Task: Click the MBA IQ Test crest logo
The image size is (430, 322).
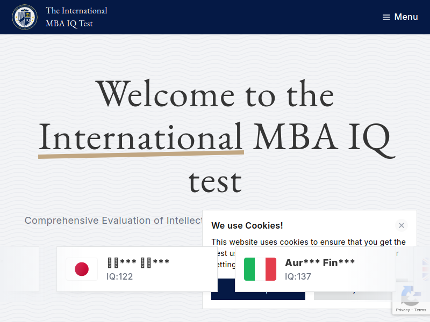Action: [x=25, y=17]
